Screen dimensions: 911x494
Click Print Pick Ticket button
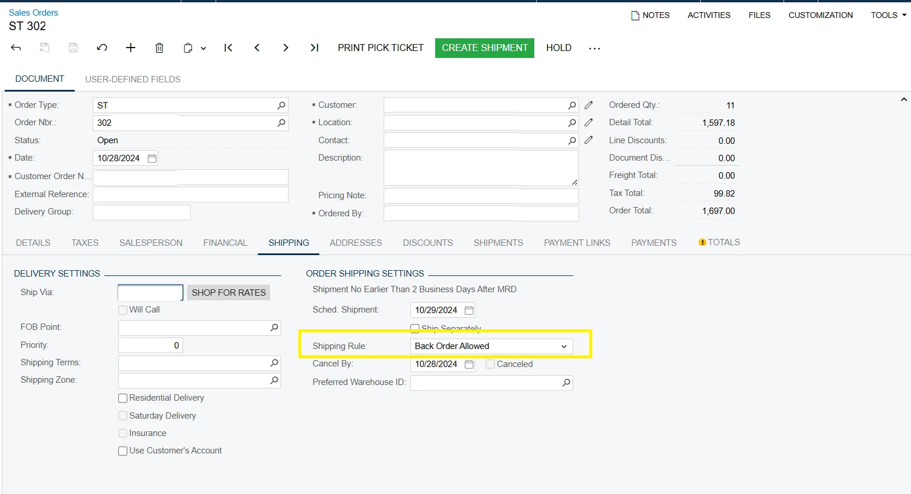[x=381, y=48]
